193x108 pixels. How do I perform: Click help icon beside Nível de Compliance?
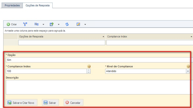click(188, 66)
